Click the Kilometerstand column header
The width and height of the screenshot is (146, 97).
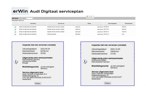pyautogui.click(x=129, y=23)
